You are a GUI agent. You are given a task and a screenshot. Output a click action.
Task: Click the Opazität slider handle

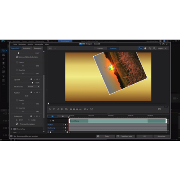(x=32, y=83)
